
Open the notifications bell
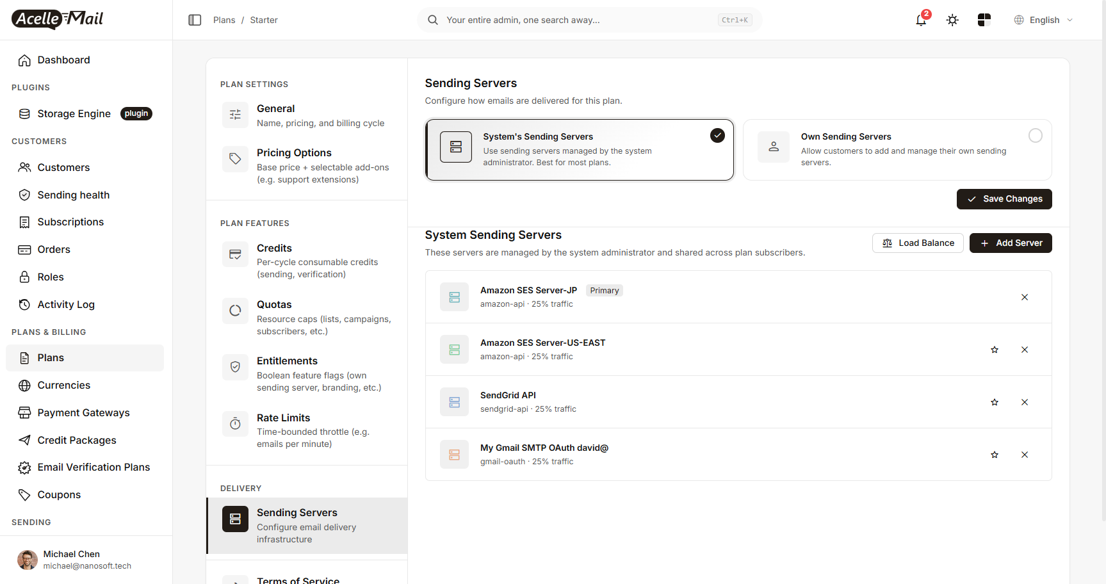pos(921,20)
